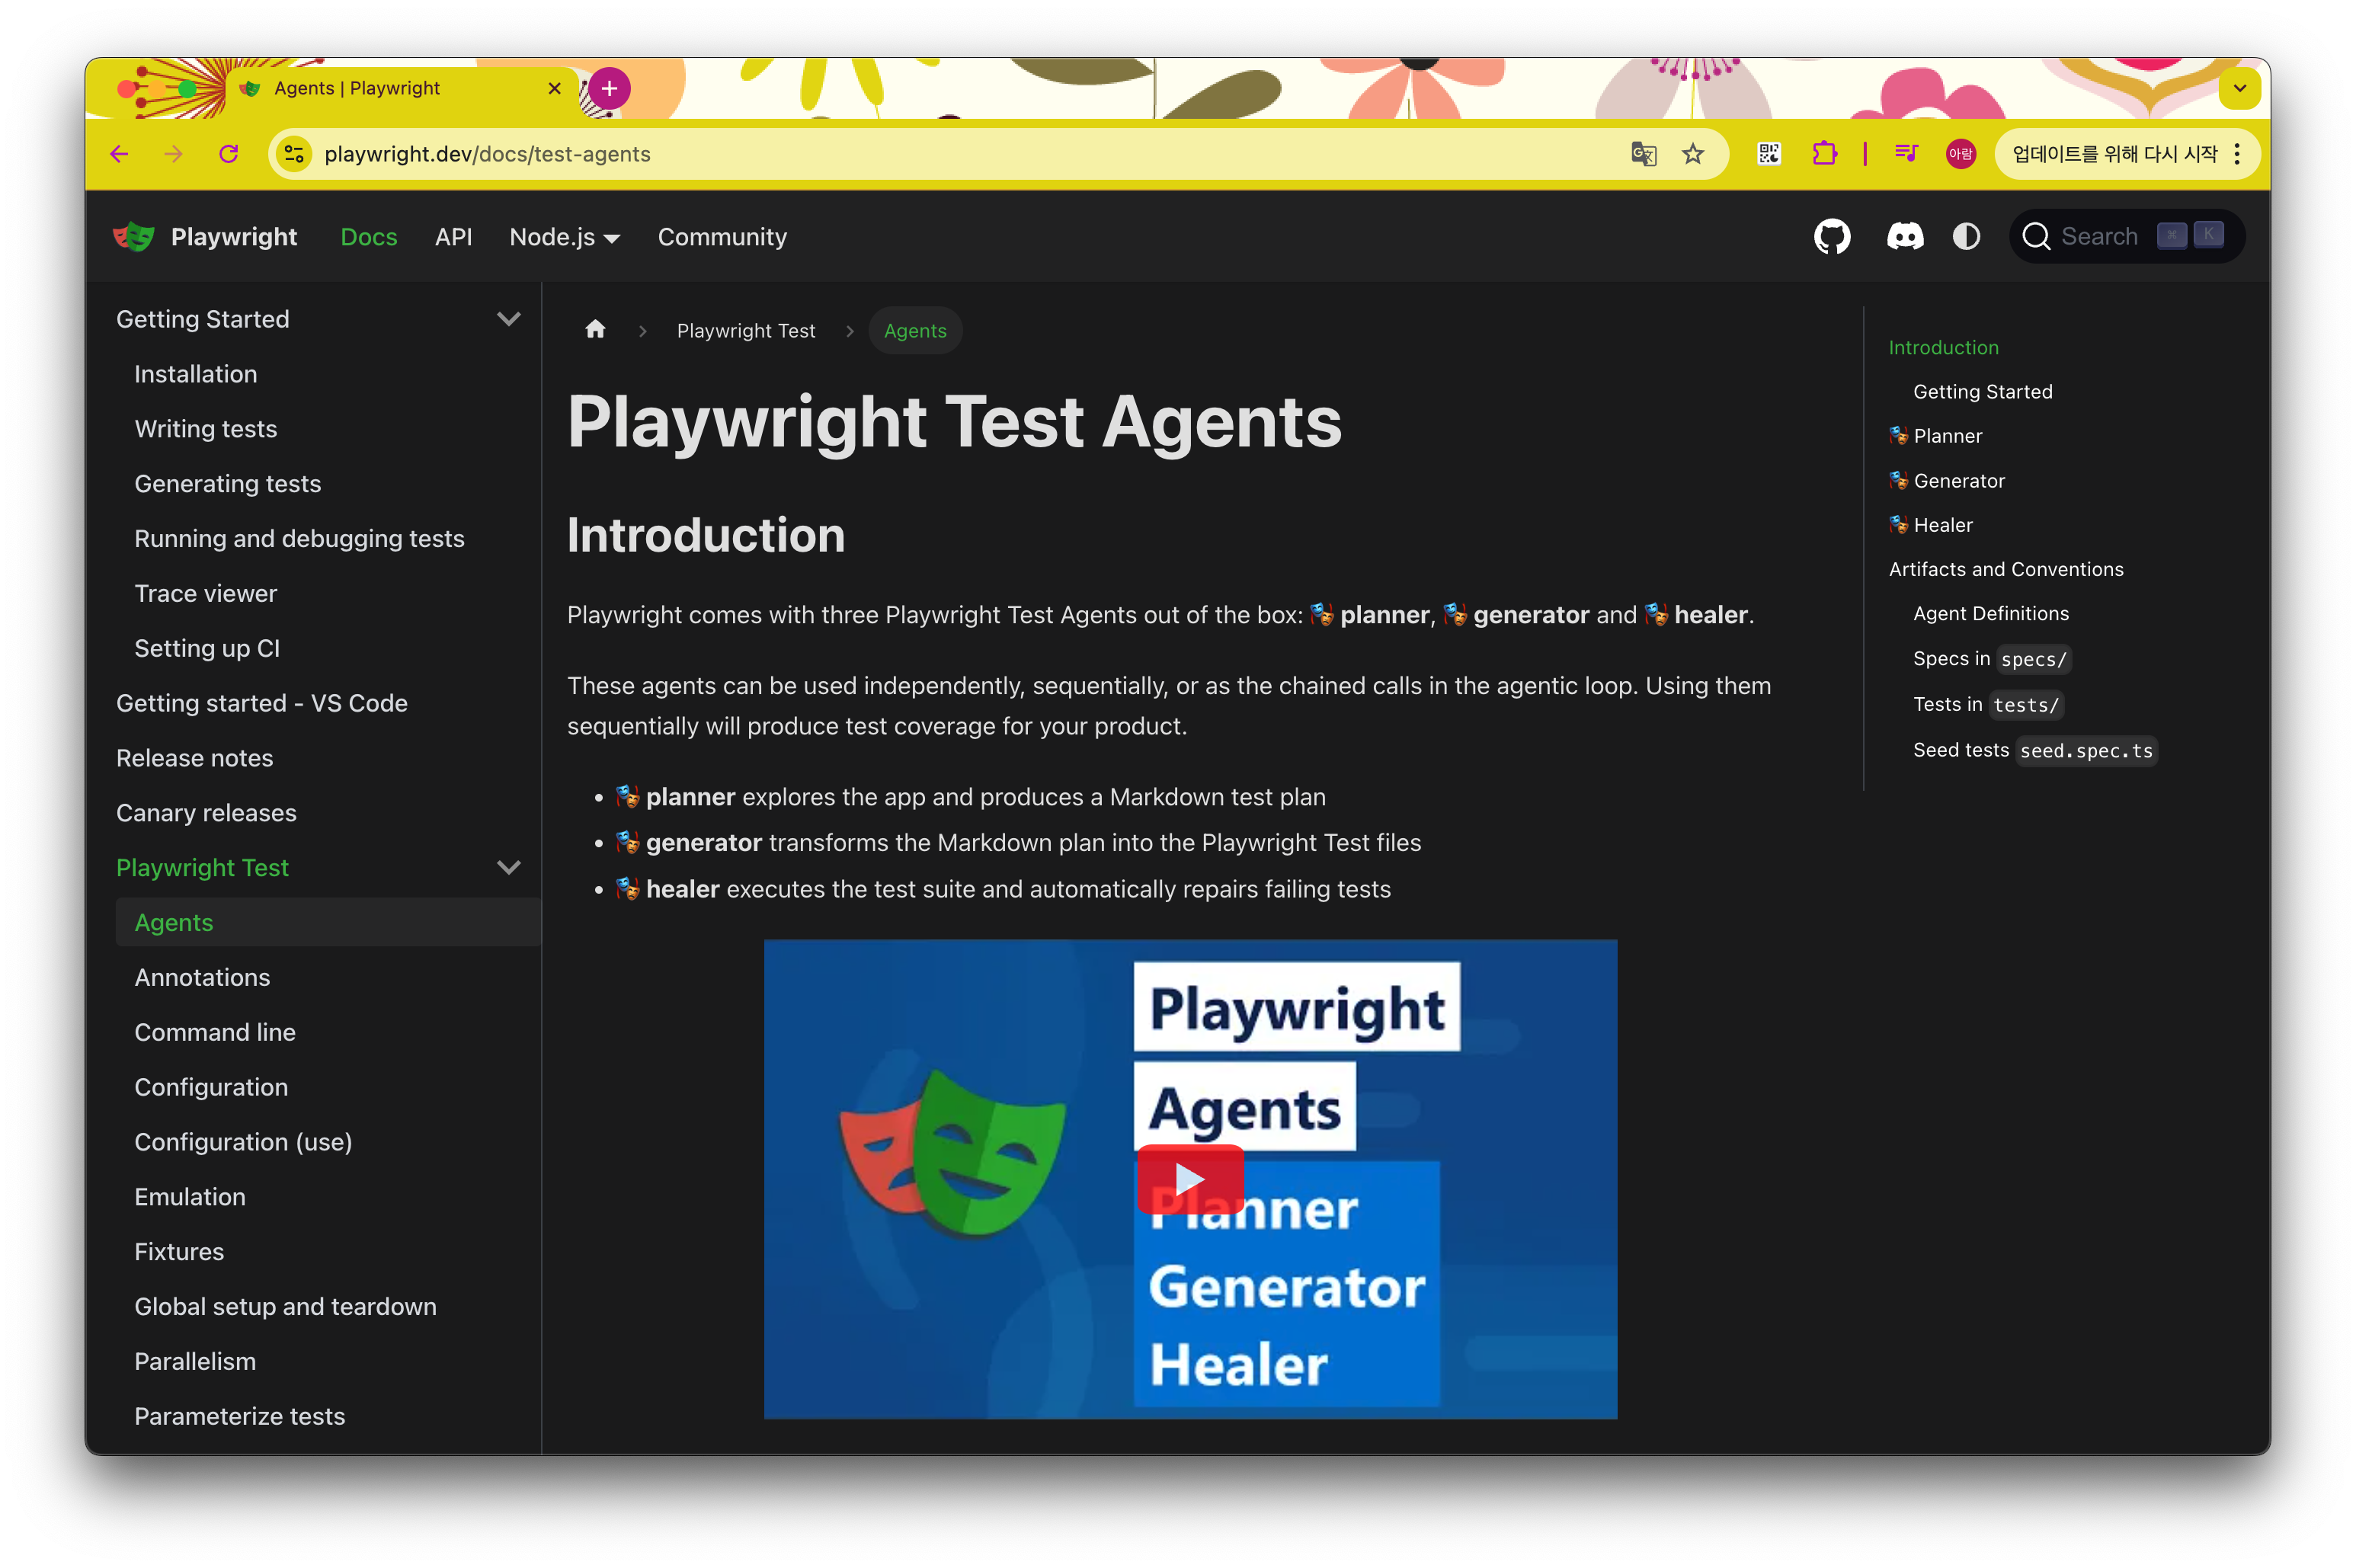Reload the page
This screenshot has width=2356, height=1568.
(x=229, y=154)
